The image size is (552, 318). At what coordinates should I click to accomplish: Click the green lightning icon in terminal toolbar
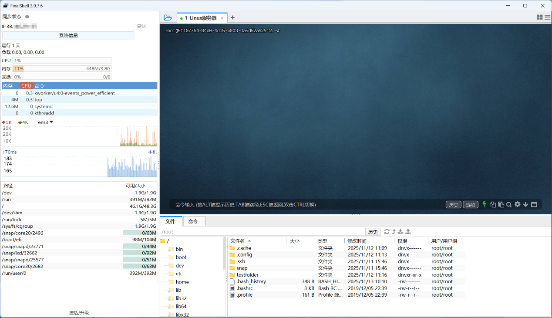pos(484,204)
